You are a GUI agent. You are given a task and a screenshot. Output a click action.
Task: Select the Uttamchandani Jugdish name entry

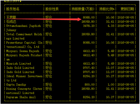click(24, 28)
